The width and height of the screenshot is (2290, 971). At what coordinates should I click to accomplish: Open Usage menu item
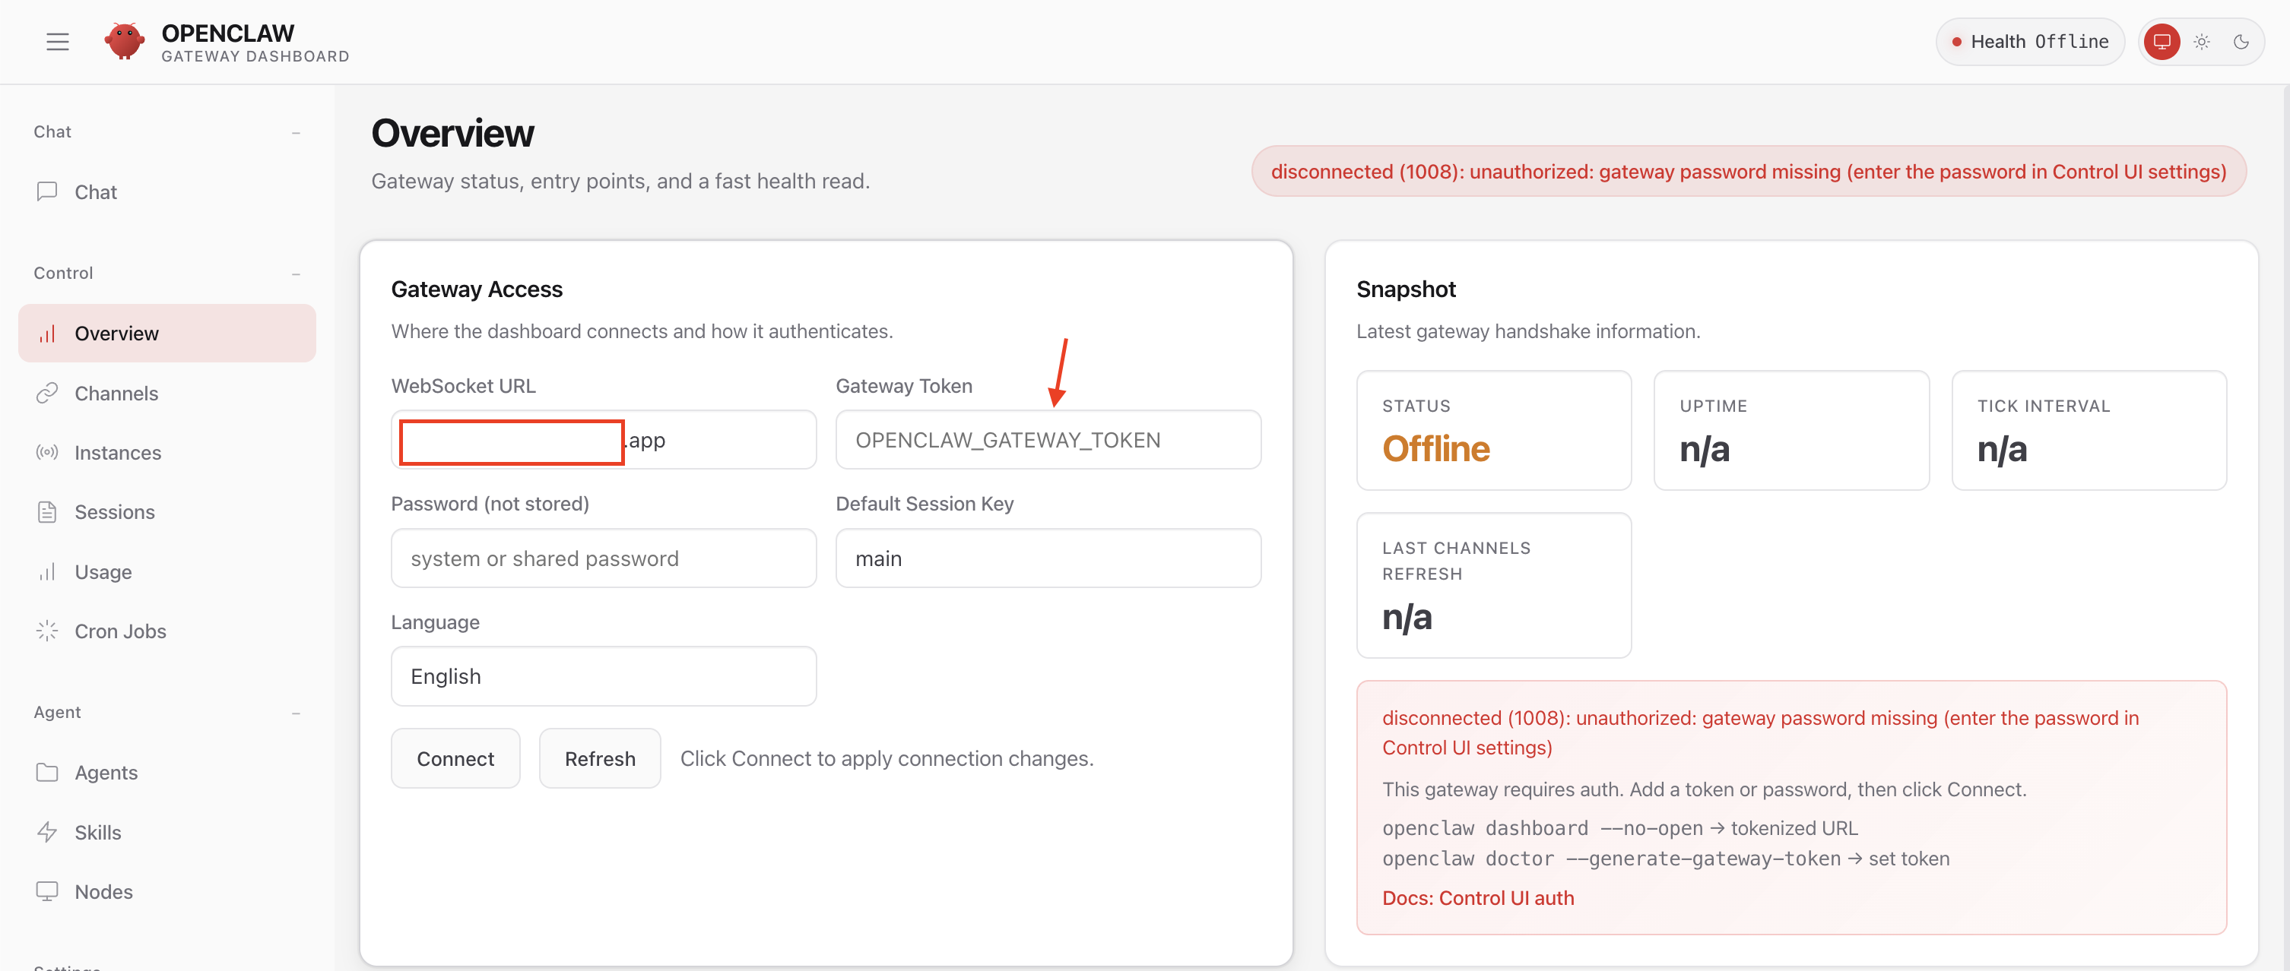pos(103,572)
